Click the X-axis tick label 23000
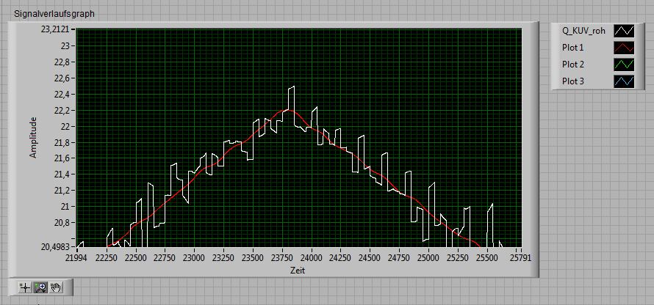The image size is (654, 305). (195, 257)
